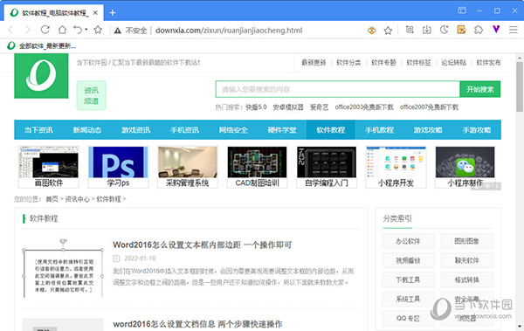The height and width of the screenshot is (331, 524).
Task: Select 格式转换 category button
Action: pos(467,279)
